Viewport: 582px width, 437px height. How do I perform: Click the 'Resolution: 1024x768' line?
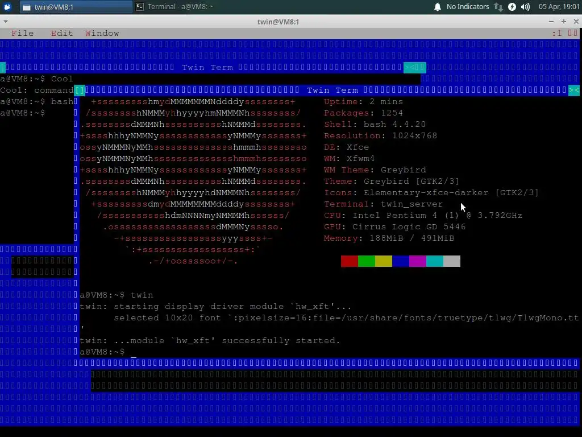380,136
